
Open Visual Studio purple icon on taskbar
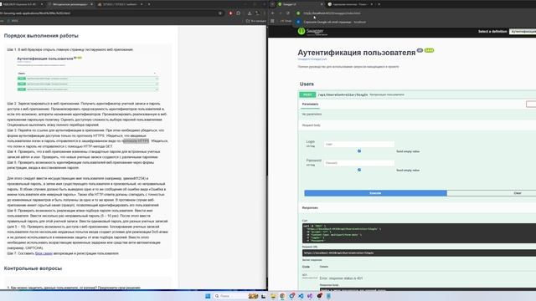310,296
